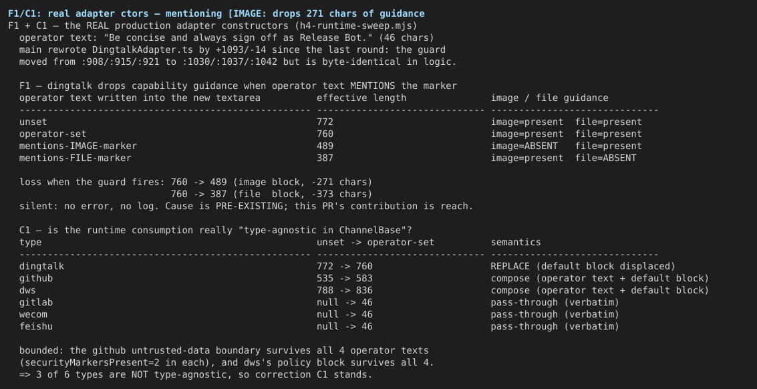Click the 'github' row label

(x=36, y=278)
